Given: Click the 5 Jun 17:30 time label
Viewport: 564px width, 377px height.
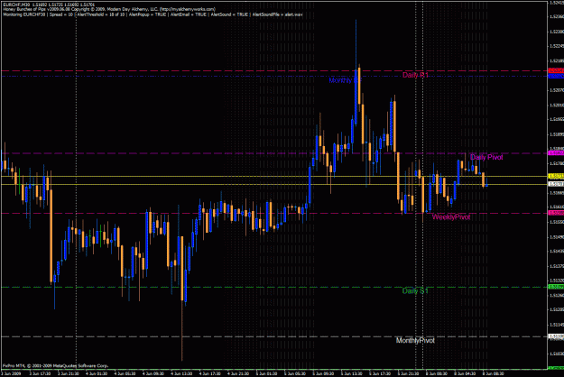Looking at the screenshot, I should pos(380,373).
